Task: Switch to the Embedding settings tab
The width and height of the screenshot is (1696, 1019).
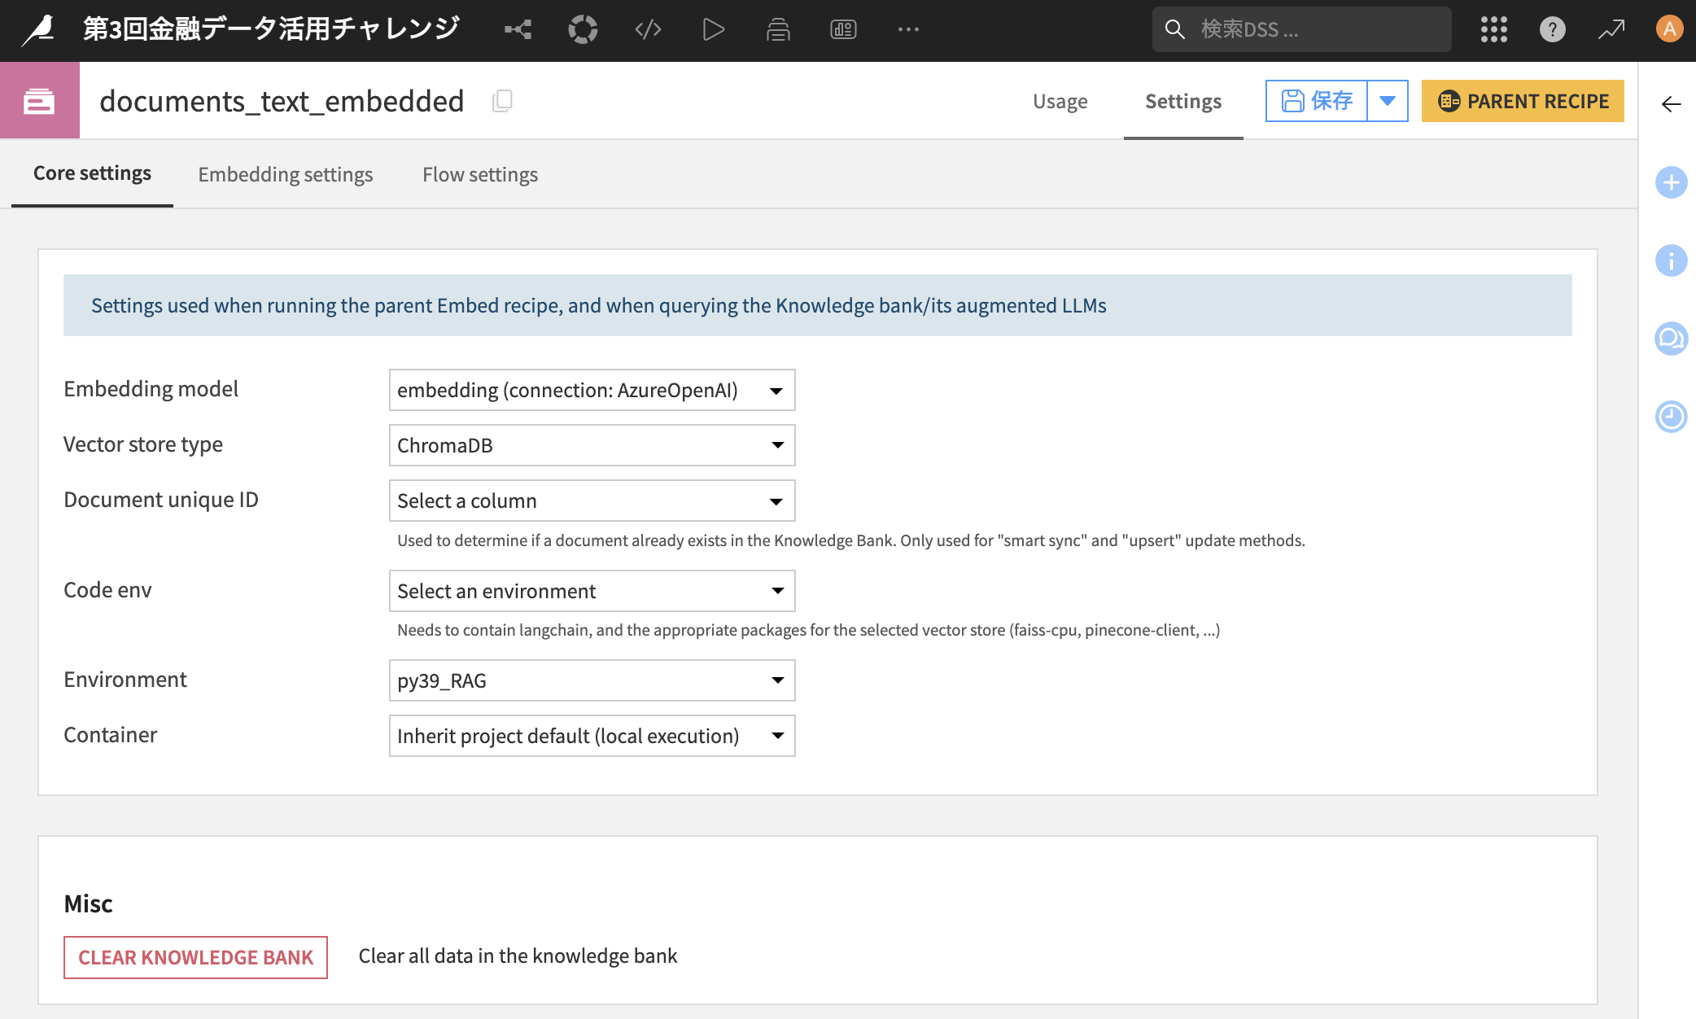Action: point(285,174)
